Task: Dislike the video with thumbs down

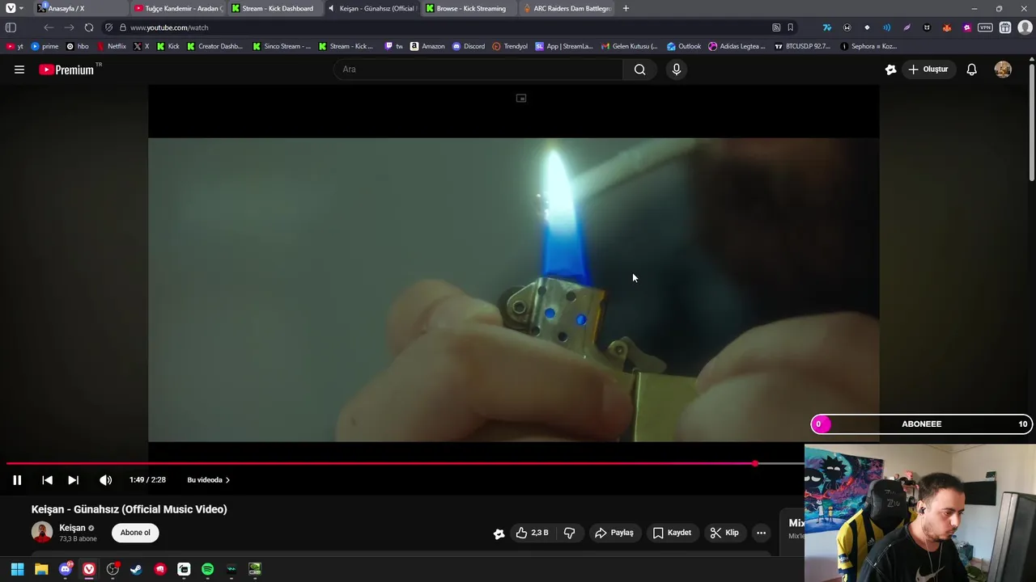Action: tap(569, 533)
